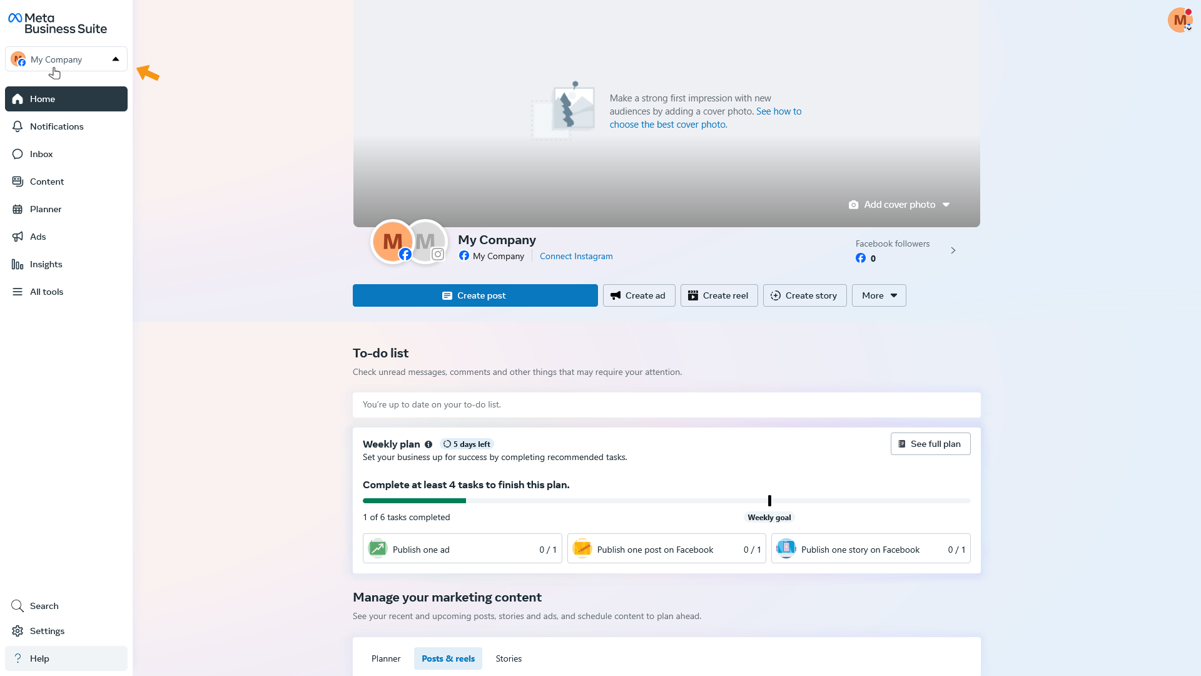The image size is (1201, 676).
Task: Click Connect Instagram link
Action: (x=576, y=256)
